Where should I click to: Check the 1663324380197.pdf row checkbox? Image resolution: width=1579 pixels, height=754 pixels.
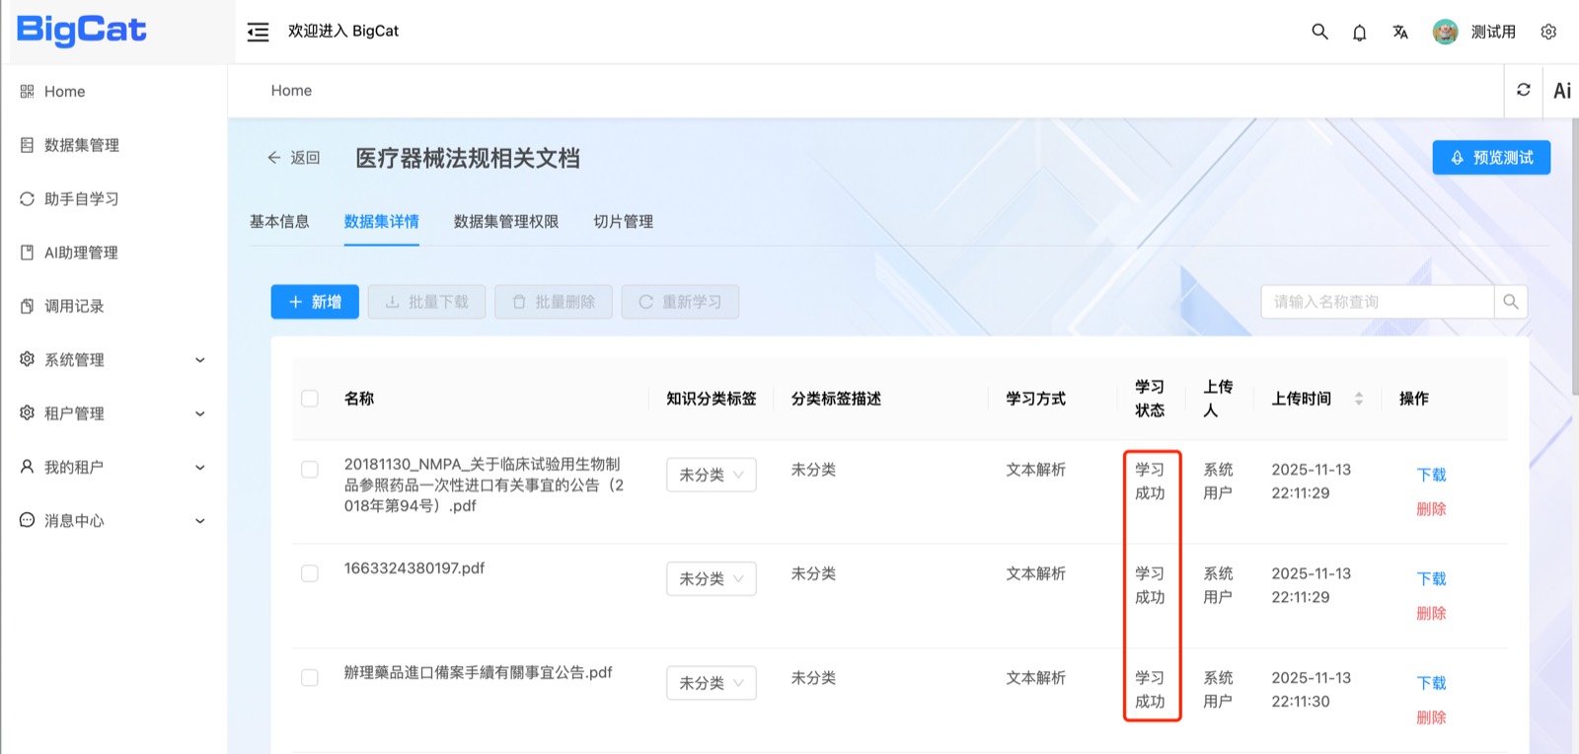click(x=310, y=573)
